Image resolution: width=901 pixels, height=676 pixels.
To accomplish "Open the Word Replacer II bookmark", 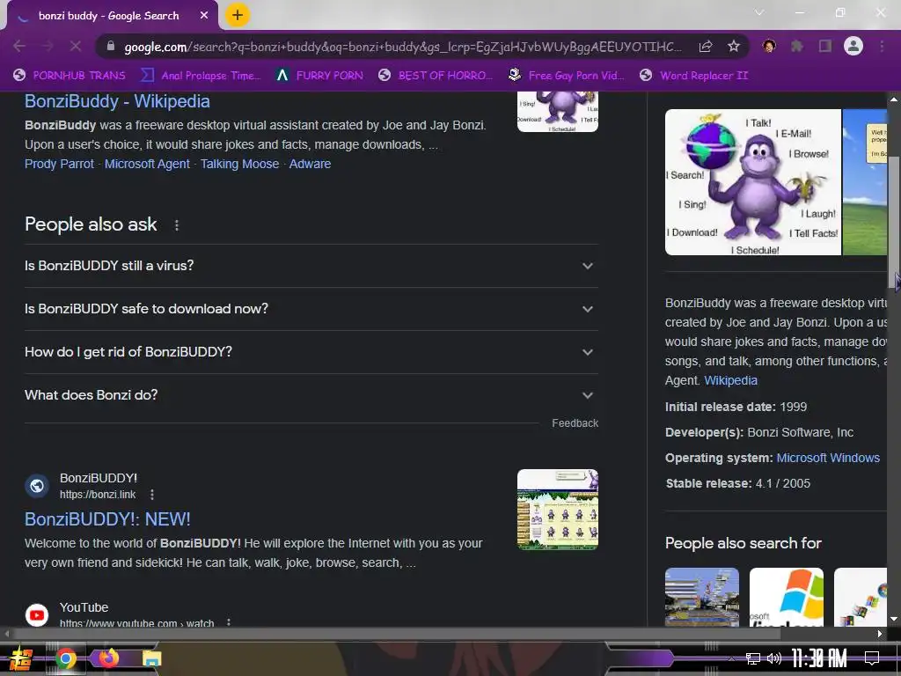I will pyautogui.click(x=694, y=76).
